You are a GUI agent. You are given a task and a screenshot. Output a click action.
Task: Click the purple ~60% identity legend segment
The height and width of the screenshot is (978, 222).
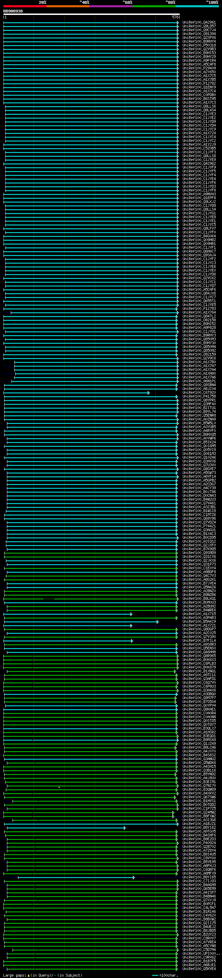[111, 6]
